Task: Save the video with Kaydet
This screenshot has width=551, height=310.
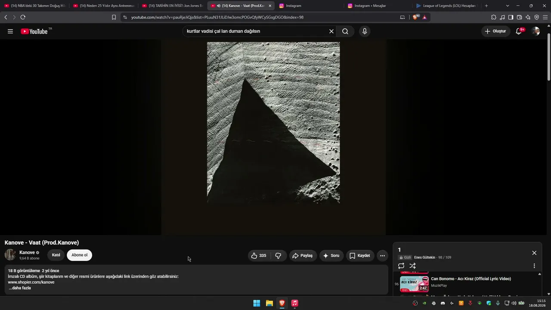Action: [x=360, y=255]
